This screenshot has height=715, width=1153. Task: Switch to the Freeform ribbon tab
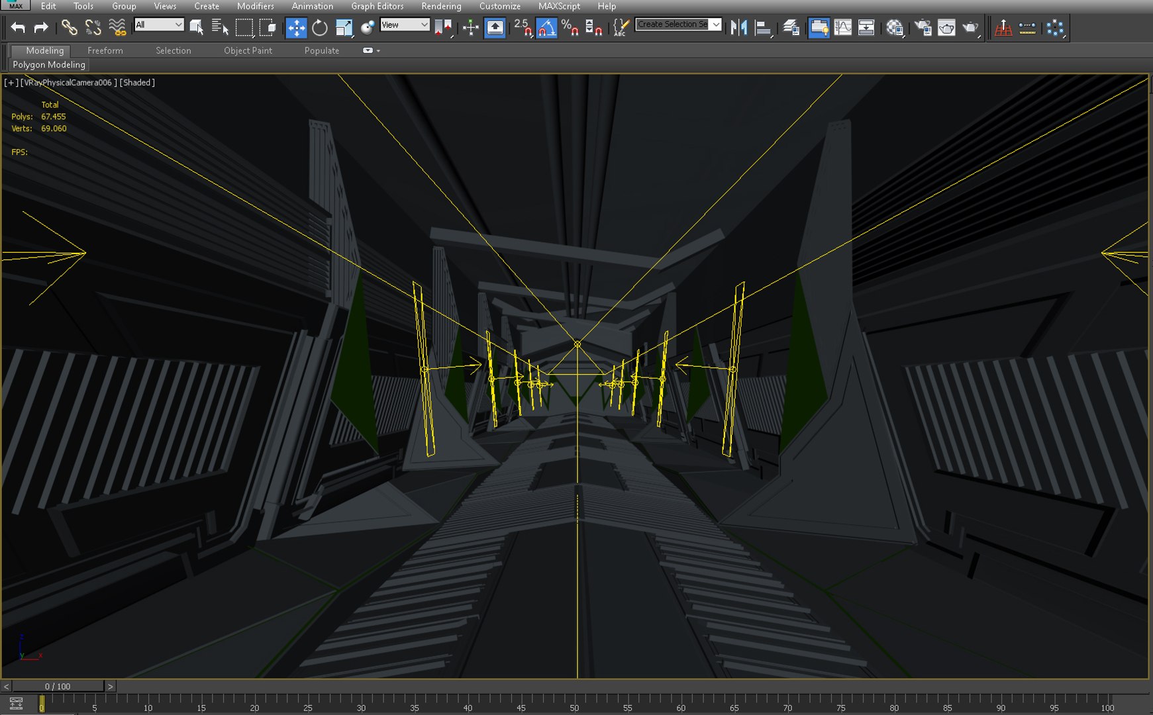105,50
